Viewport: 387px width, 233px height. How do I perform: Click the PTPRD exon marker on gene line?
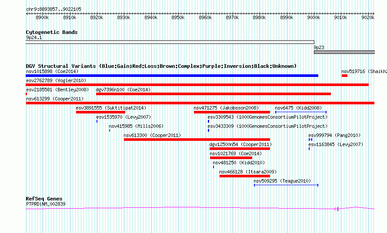click(x=337, y=209)
